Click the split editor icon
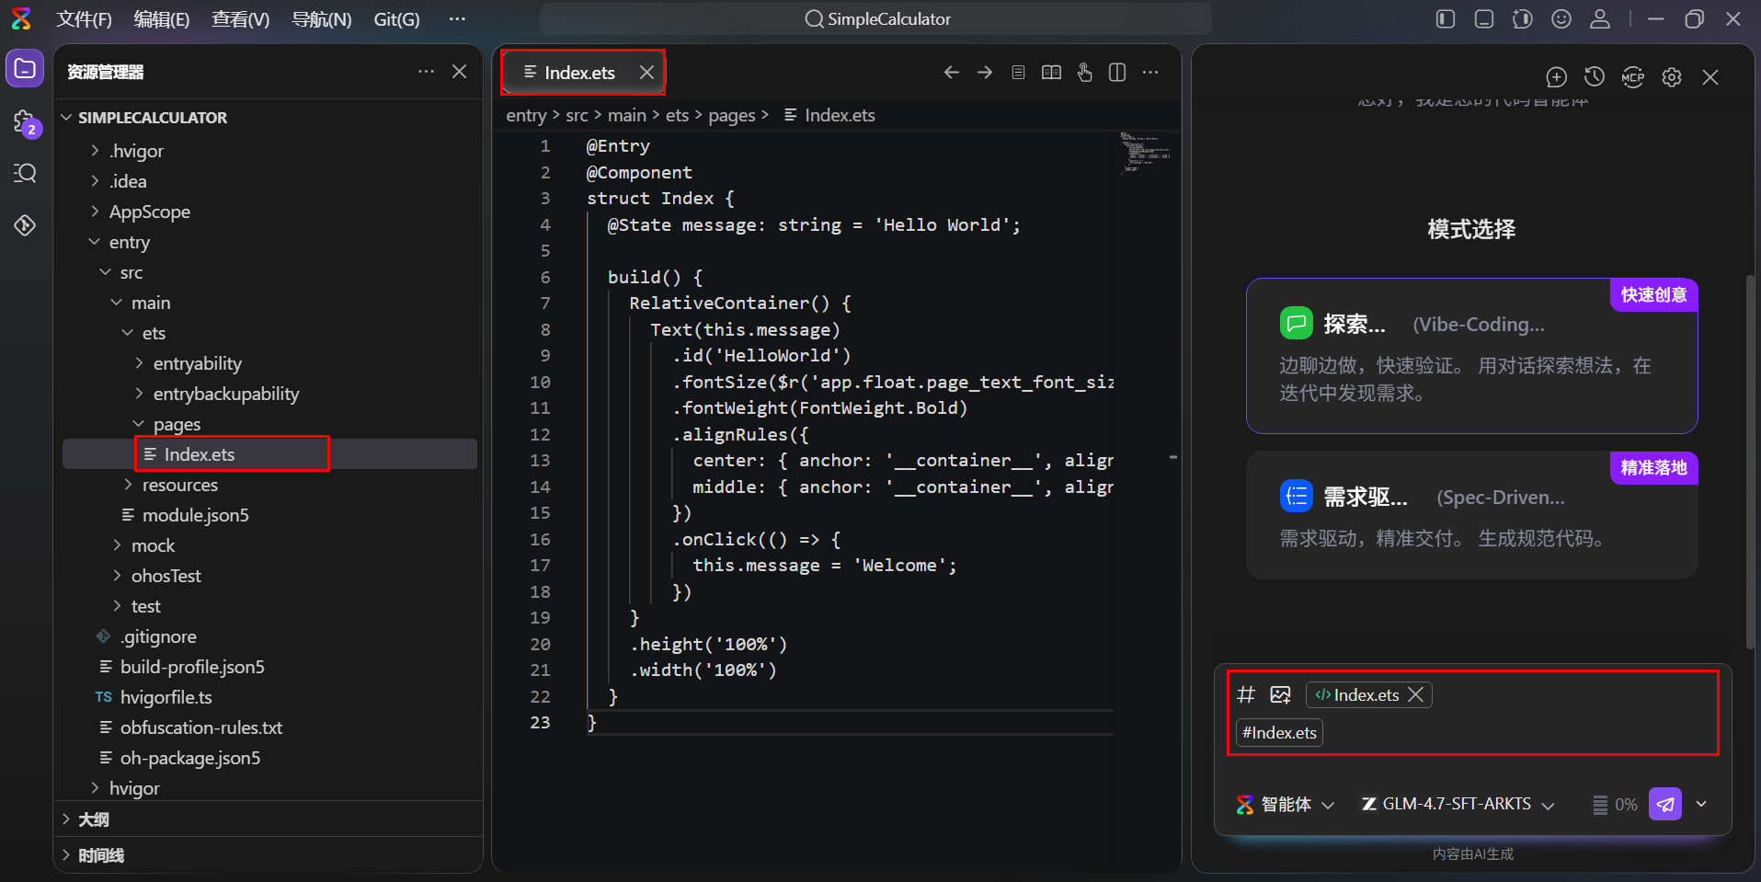The width and height of the screenshot is (1761, 882). pyautogui.click(x=1117, y=73)
